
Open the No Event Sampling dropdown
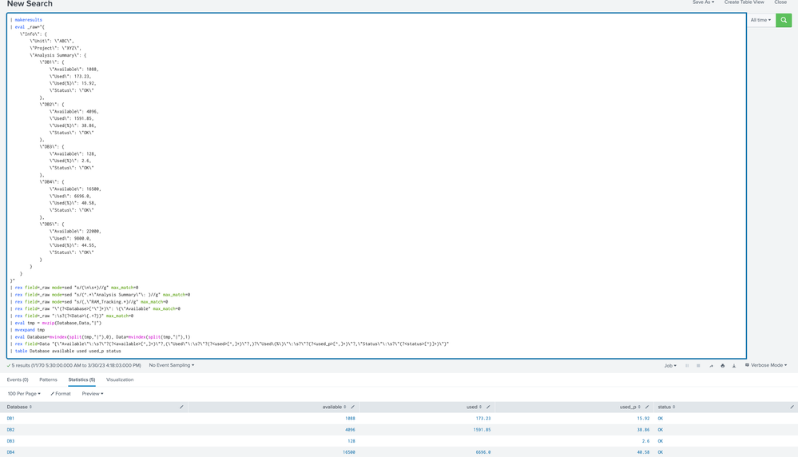[171, 365]
